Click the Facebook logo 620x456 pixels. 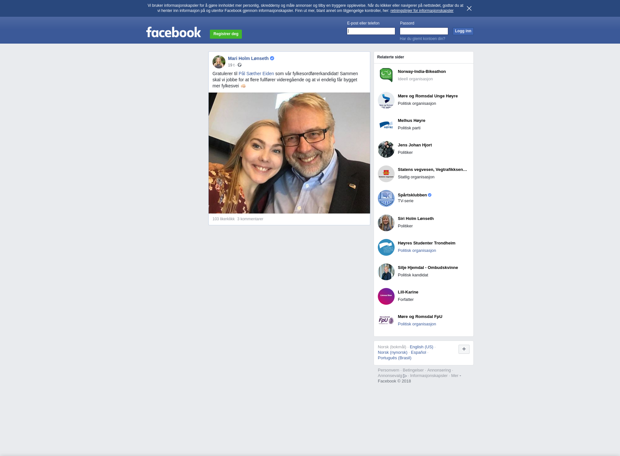coord(173,32)
